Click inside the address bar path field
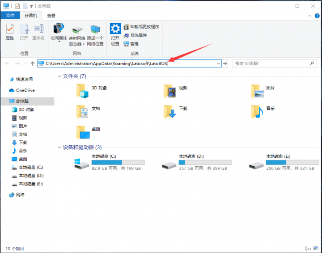This screenshot has height=253, width=322. [129, 63]
